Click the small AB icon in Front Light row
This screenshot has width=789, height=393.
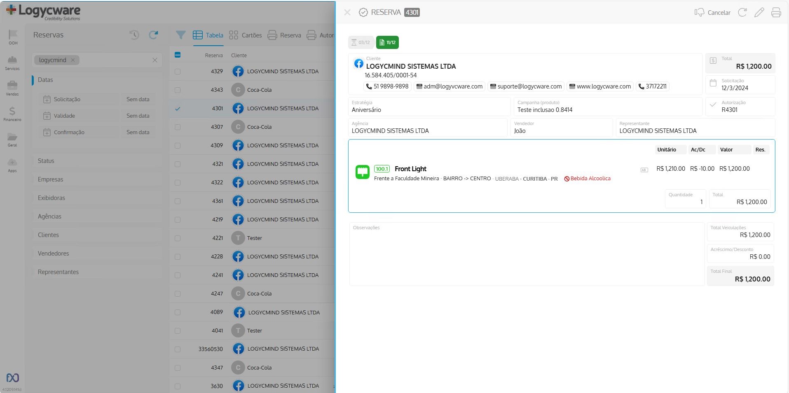pos(644,170)
